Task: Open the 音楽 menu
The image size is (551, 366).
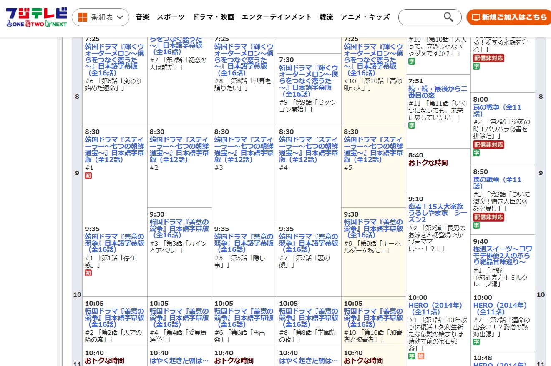Action: pos(143,17)
